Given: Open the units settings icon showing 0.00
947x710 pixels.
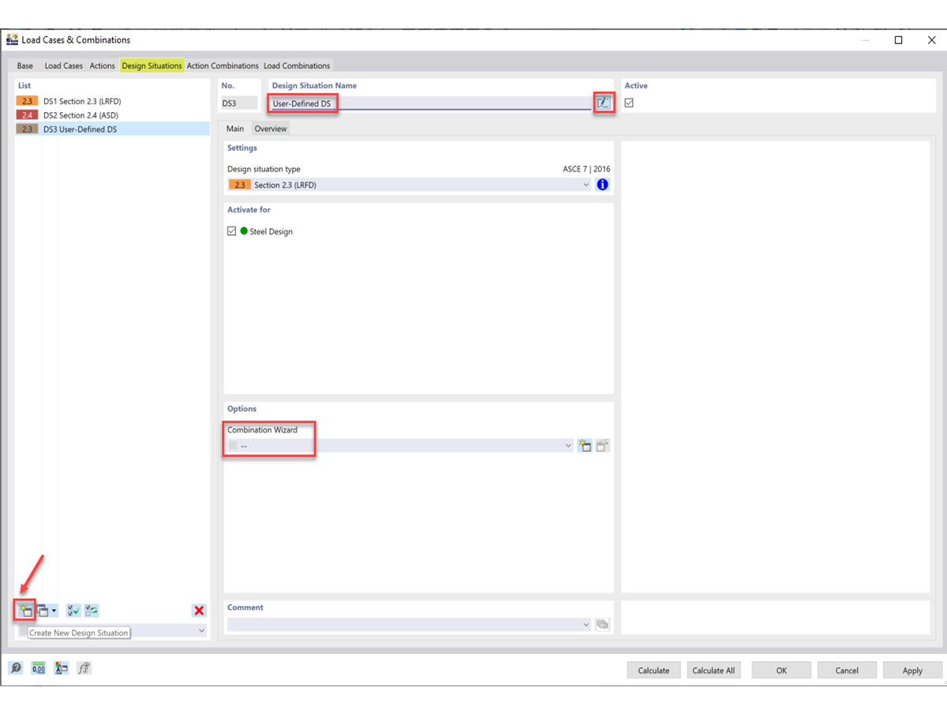Looking at the screenshot, I should click(37, 667).
